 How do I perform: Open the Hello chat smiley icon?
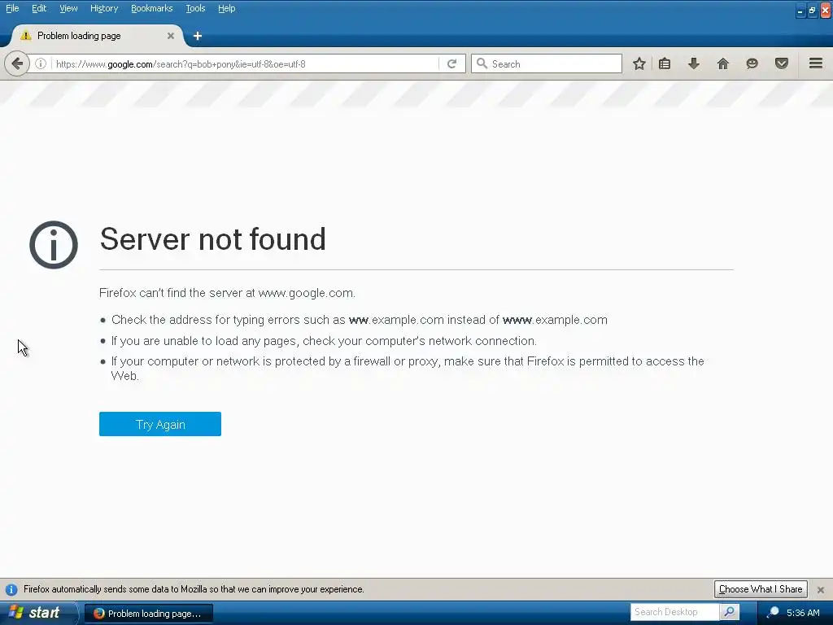pos(752,63)
